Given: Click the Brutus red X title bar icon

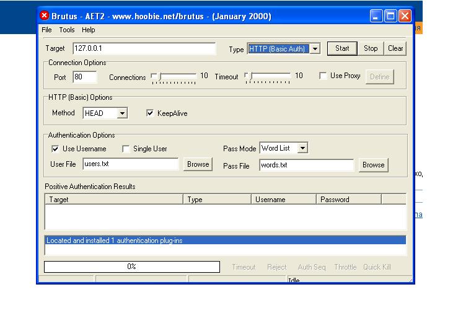Looking at the screenshot, I should click(45, 16).
